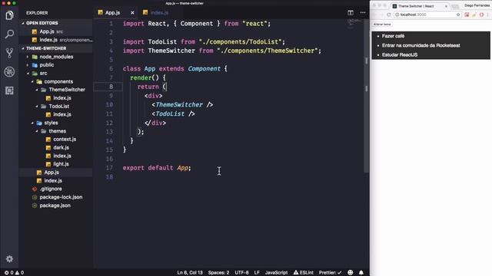The width and height of the screenshot is (492, 276).
Task: Switch to the App.js editor tab
Action: click(113, 13)
